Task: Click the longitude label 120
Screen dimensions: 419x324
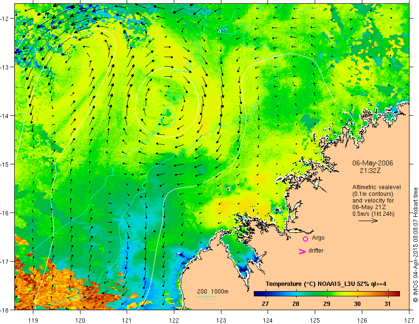Action: pyautogui.click(x=80, y=320)
